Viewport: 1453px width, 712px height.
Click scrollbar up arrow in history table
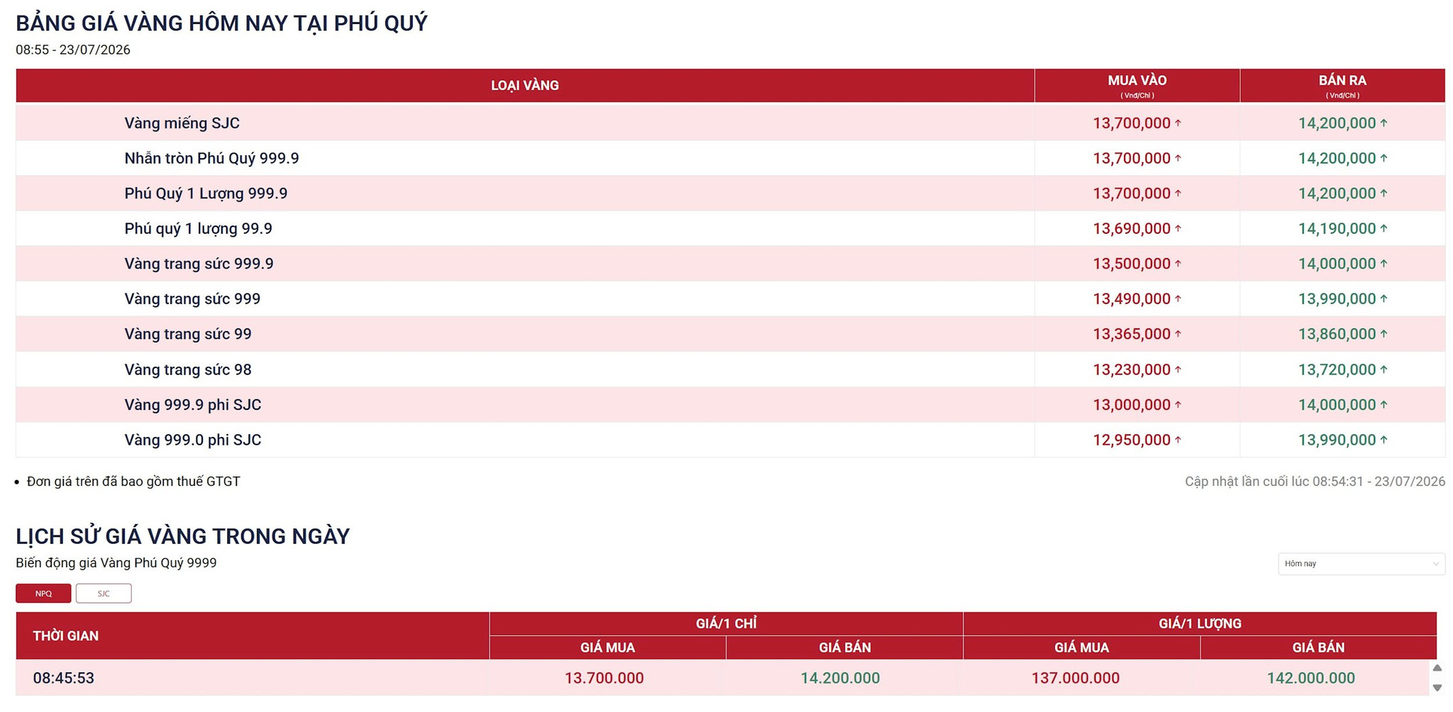(x=1437, y=668)
